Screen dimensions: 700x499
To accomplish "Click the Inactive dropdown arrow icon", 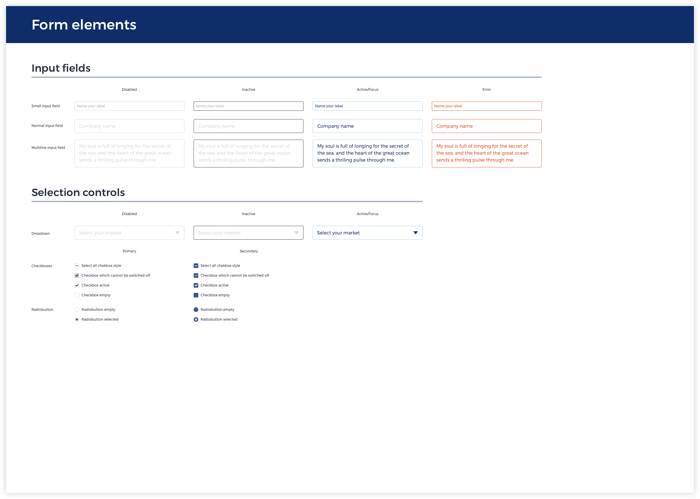I will tap(297, 233).
